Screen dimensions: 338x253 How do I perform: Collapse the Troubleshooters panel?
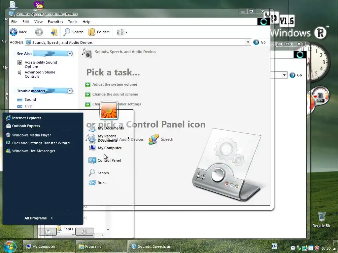tap(70, 91)
